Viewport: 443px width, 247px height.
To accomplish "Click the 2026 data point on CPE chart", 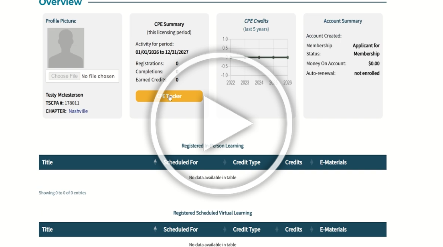I will (287, 57).
